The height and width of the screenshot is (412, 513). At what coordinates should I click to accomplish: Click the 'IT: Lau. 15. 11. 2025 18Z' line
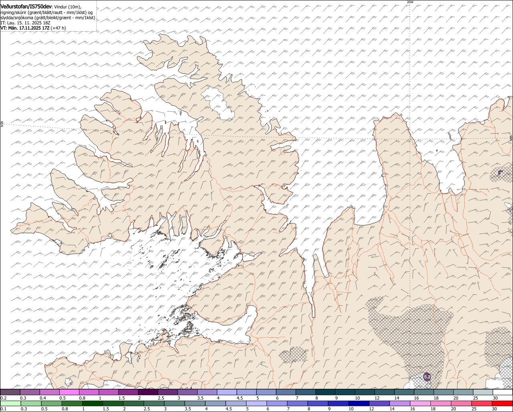coord(25,23)
